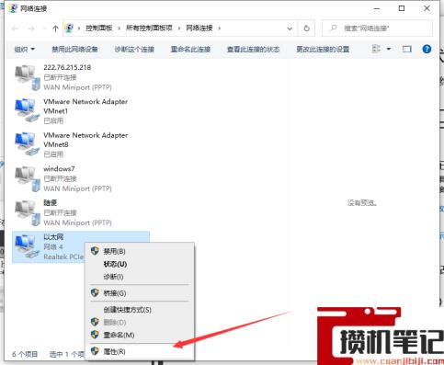This screenshot has height=365, width=444.
Task: Click the VMnet1 adapter name text
Action: [85, 106]
